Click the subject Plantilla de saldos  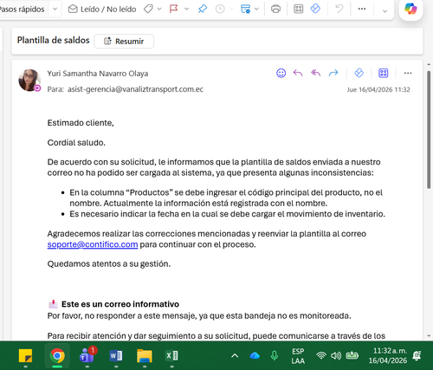click(54, 40)
